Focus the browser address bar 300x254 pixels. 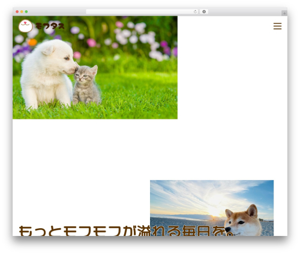tap(142, 12)
